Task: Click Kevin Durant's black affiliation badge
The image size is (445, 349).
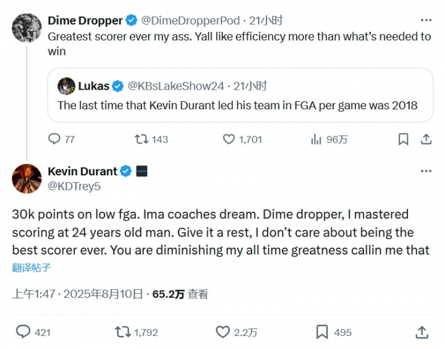Action: pos(142,171)
